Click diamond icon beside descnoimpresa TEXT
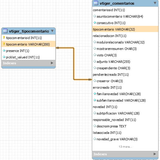This screenshot has width=160, height=160. (x=95, y=126)
